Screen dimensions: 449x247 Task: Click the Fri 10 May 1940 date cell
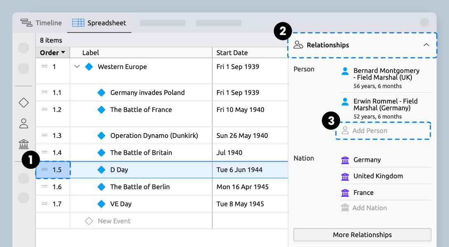point(240,110)
